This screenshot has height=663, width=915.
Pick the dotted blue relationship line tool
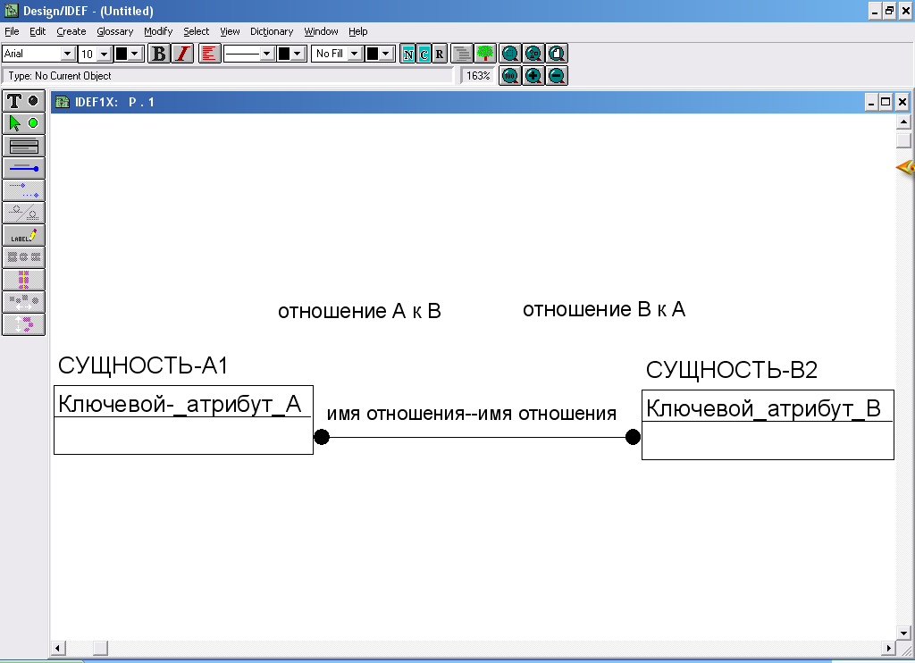pos(24,190)
